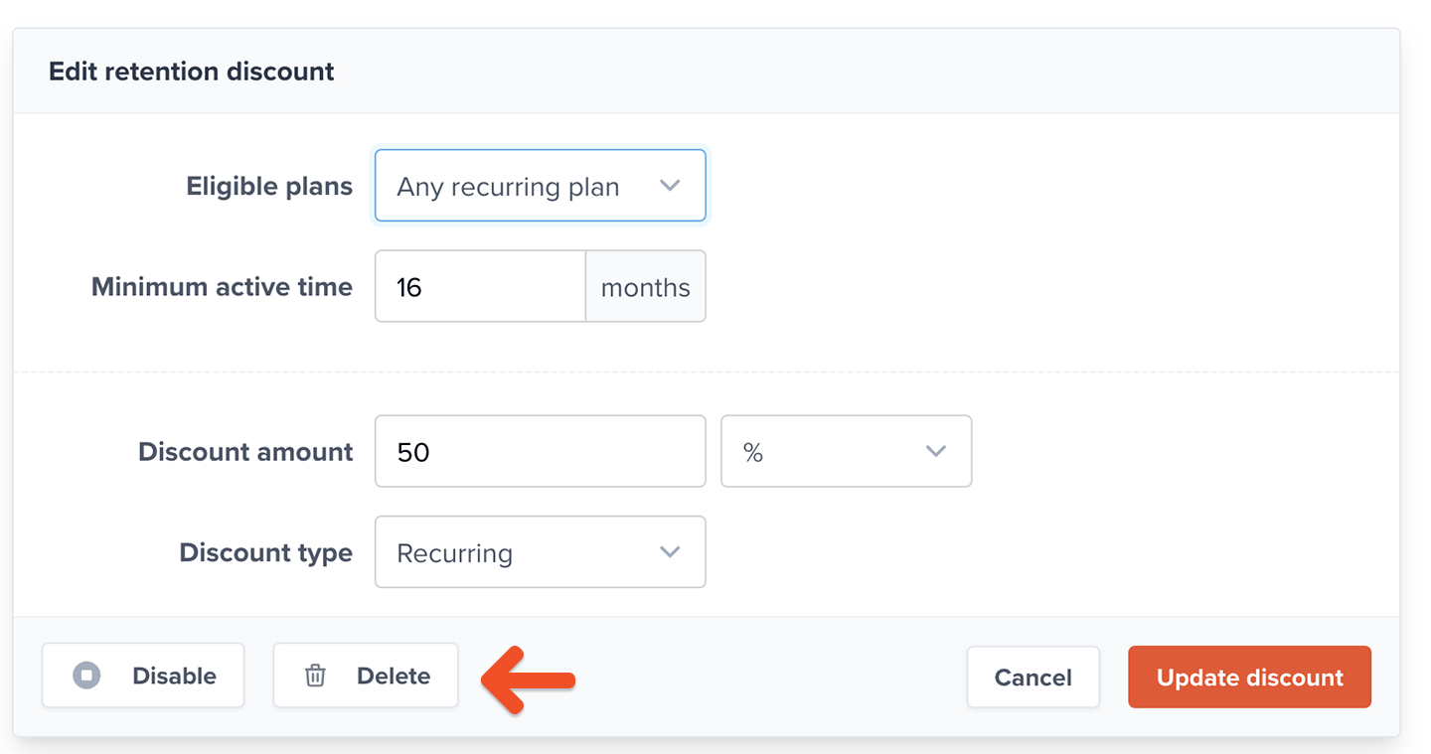
Task: Click the Update discount button
Action: [x=1249, y=678]
